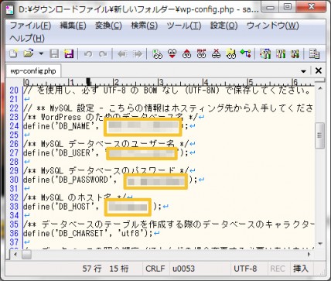Click the purple Save As floppy icon

coord(69,53)
